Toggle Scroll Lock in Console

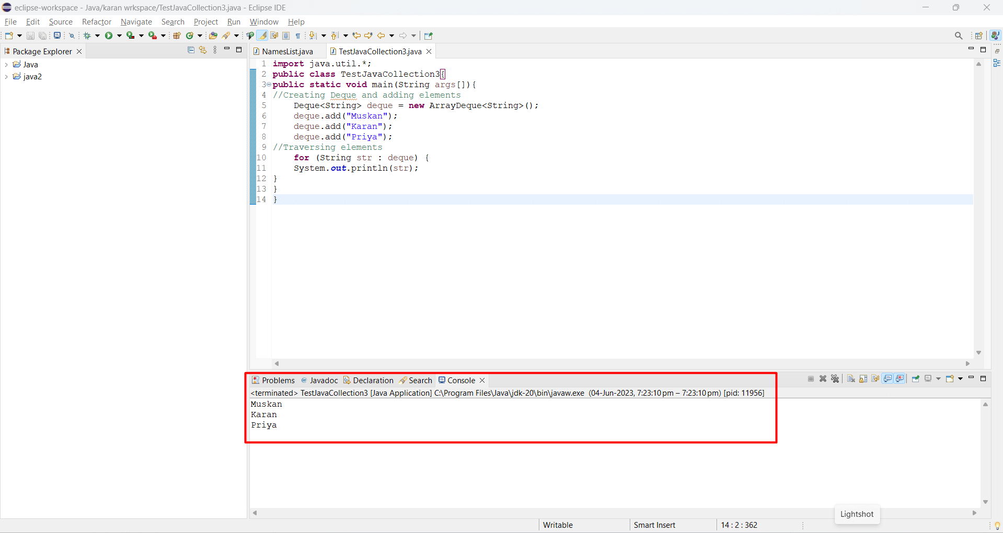(x=863, y=378)
